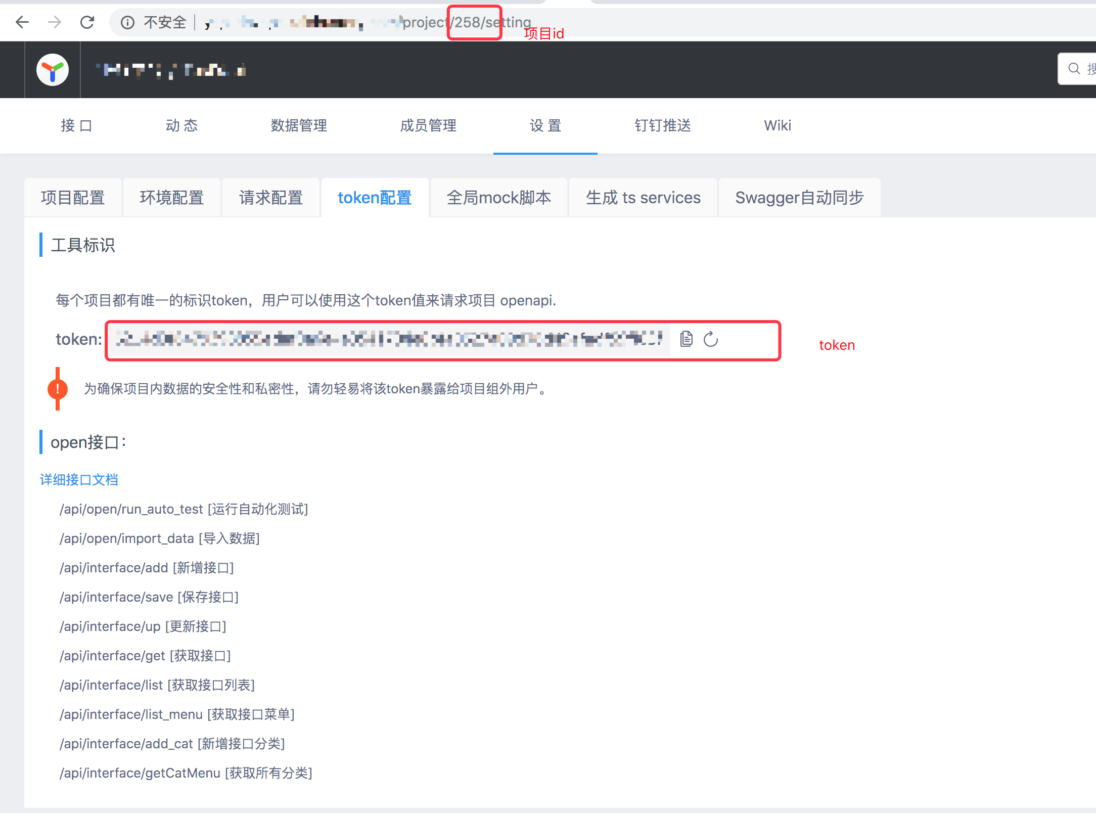Click the browser forward arrow

[x=55, y=22]
